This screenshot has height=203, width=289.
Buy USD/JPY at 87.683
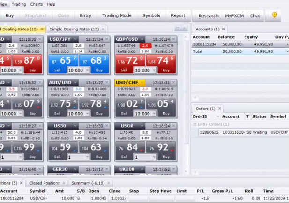(x=94, y=64)
